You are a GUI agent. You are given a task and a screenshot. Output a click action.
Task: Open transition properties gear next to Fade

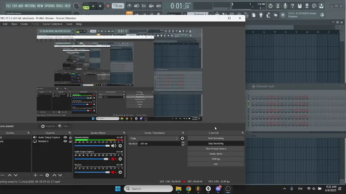182,138
